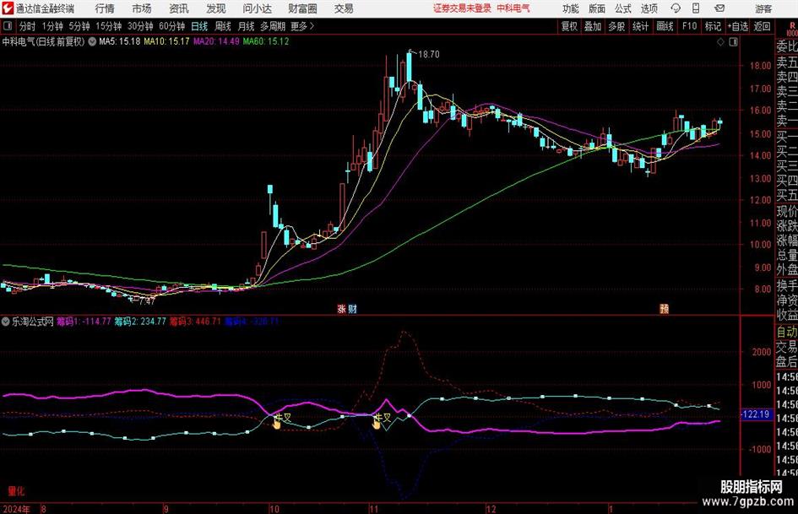Switch to the 30分钟 period tab
Image resolution: width=798 pixels, height=514 pixels.
point(140,26)
